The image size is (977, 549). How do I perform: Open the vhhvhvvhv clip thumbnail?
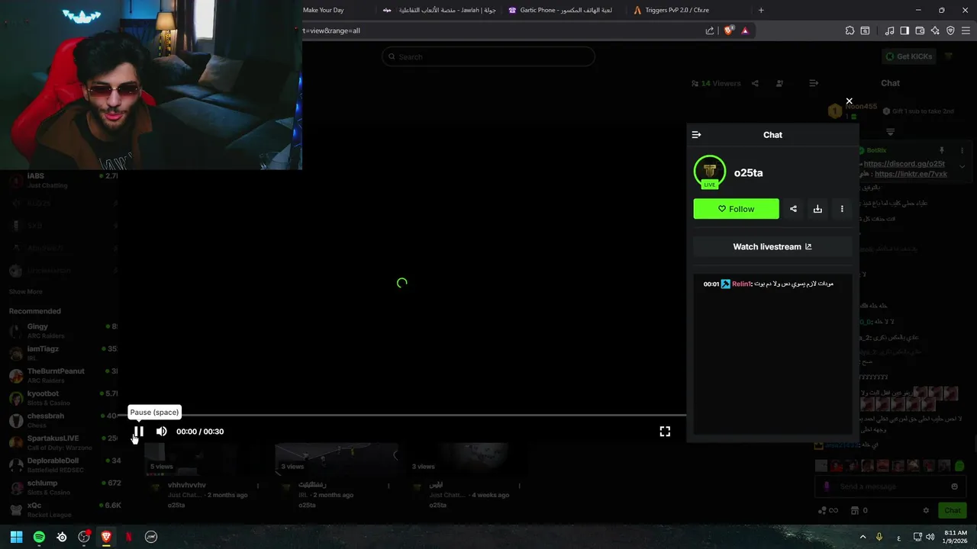click(205, 457)
